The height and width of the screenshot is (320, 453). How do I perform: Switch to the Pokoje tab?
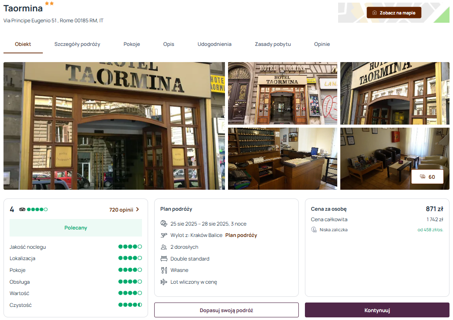(x=132, y=44)
